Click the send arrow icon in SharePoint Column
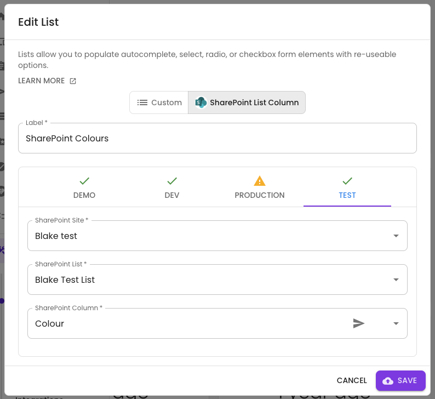 (x=359, y=323)
